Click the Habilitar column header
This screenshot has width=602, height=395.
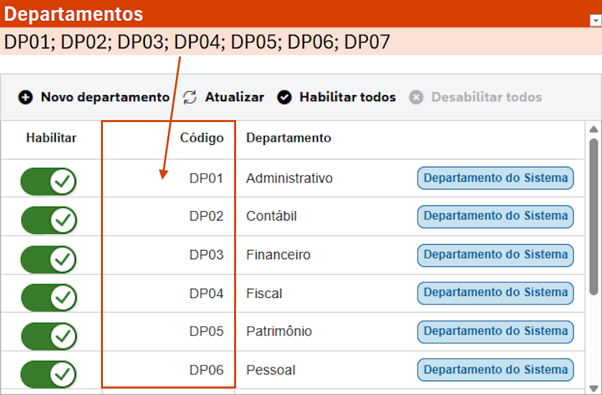coord(51,138)
